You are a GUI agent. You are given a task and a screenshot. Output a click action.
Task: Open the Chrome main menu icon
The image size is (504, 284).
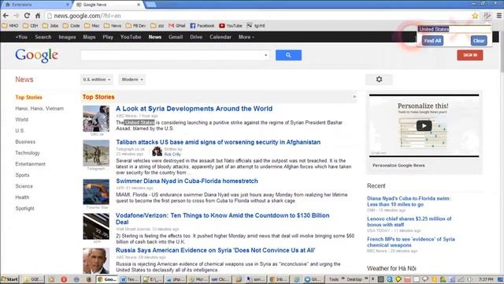pos(498,16)
